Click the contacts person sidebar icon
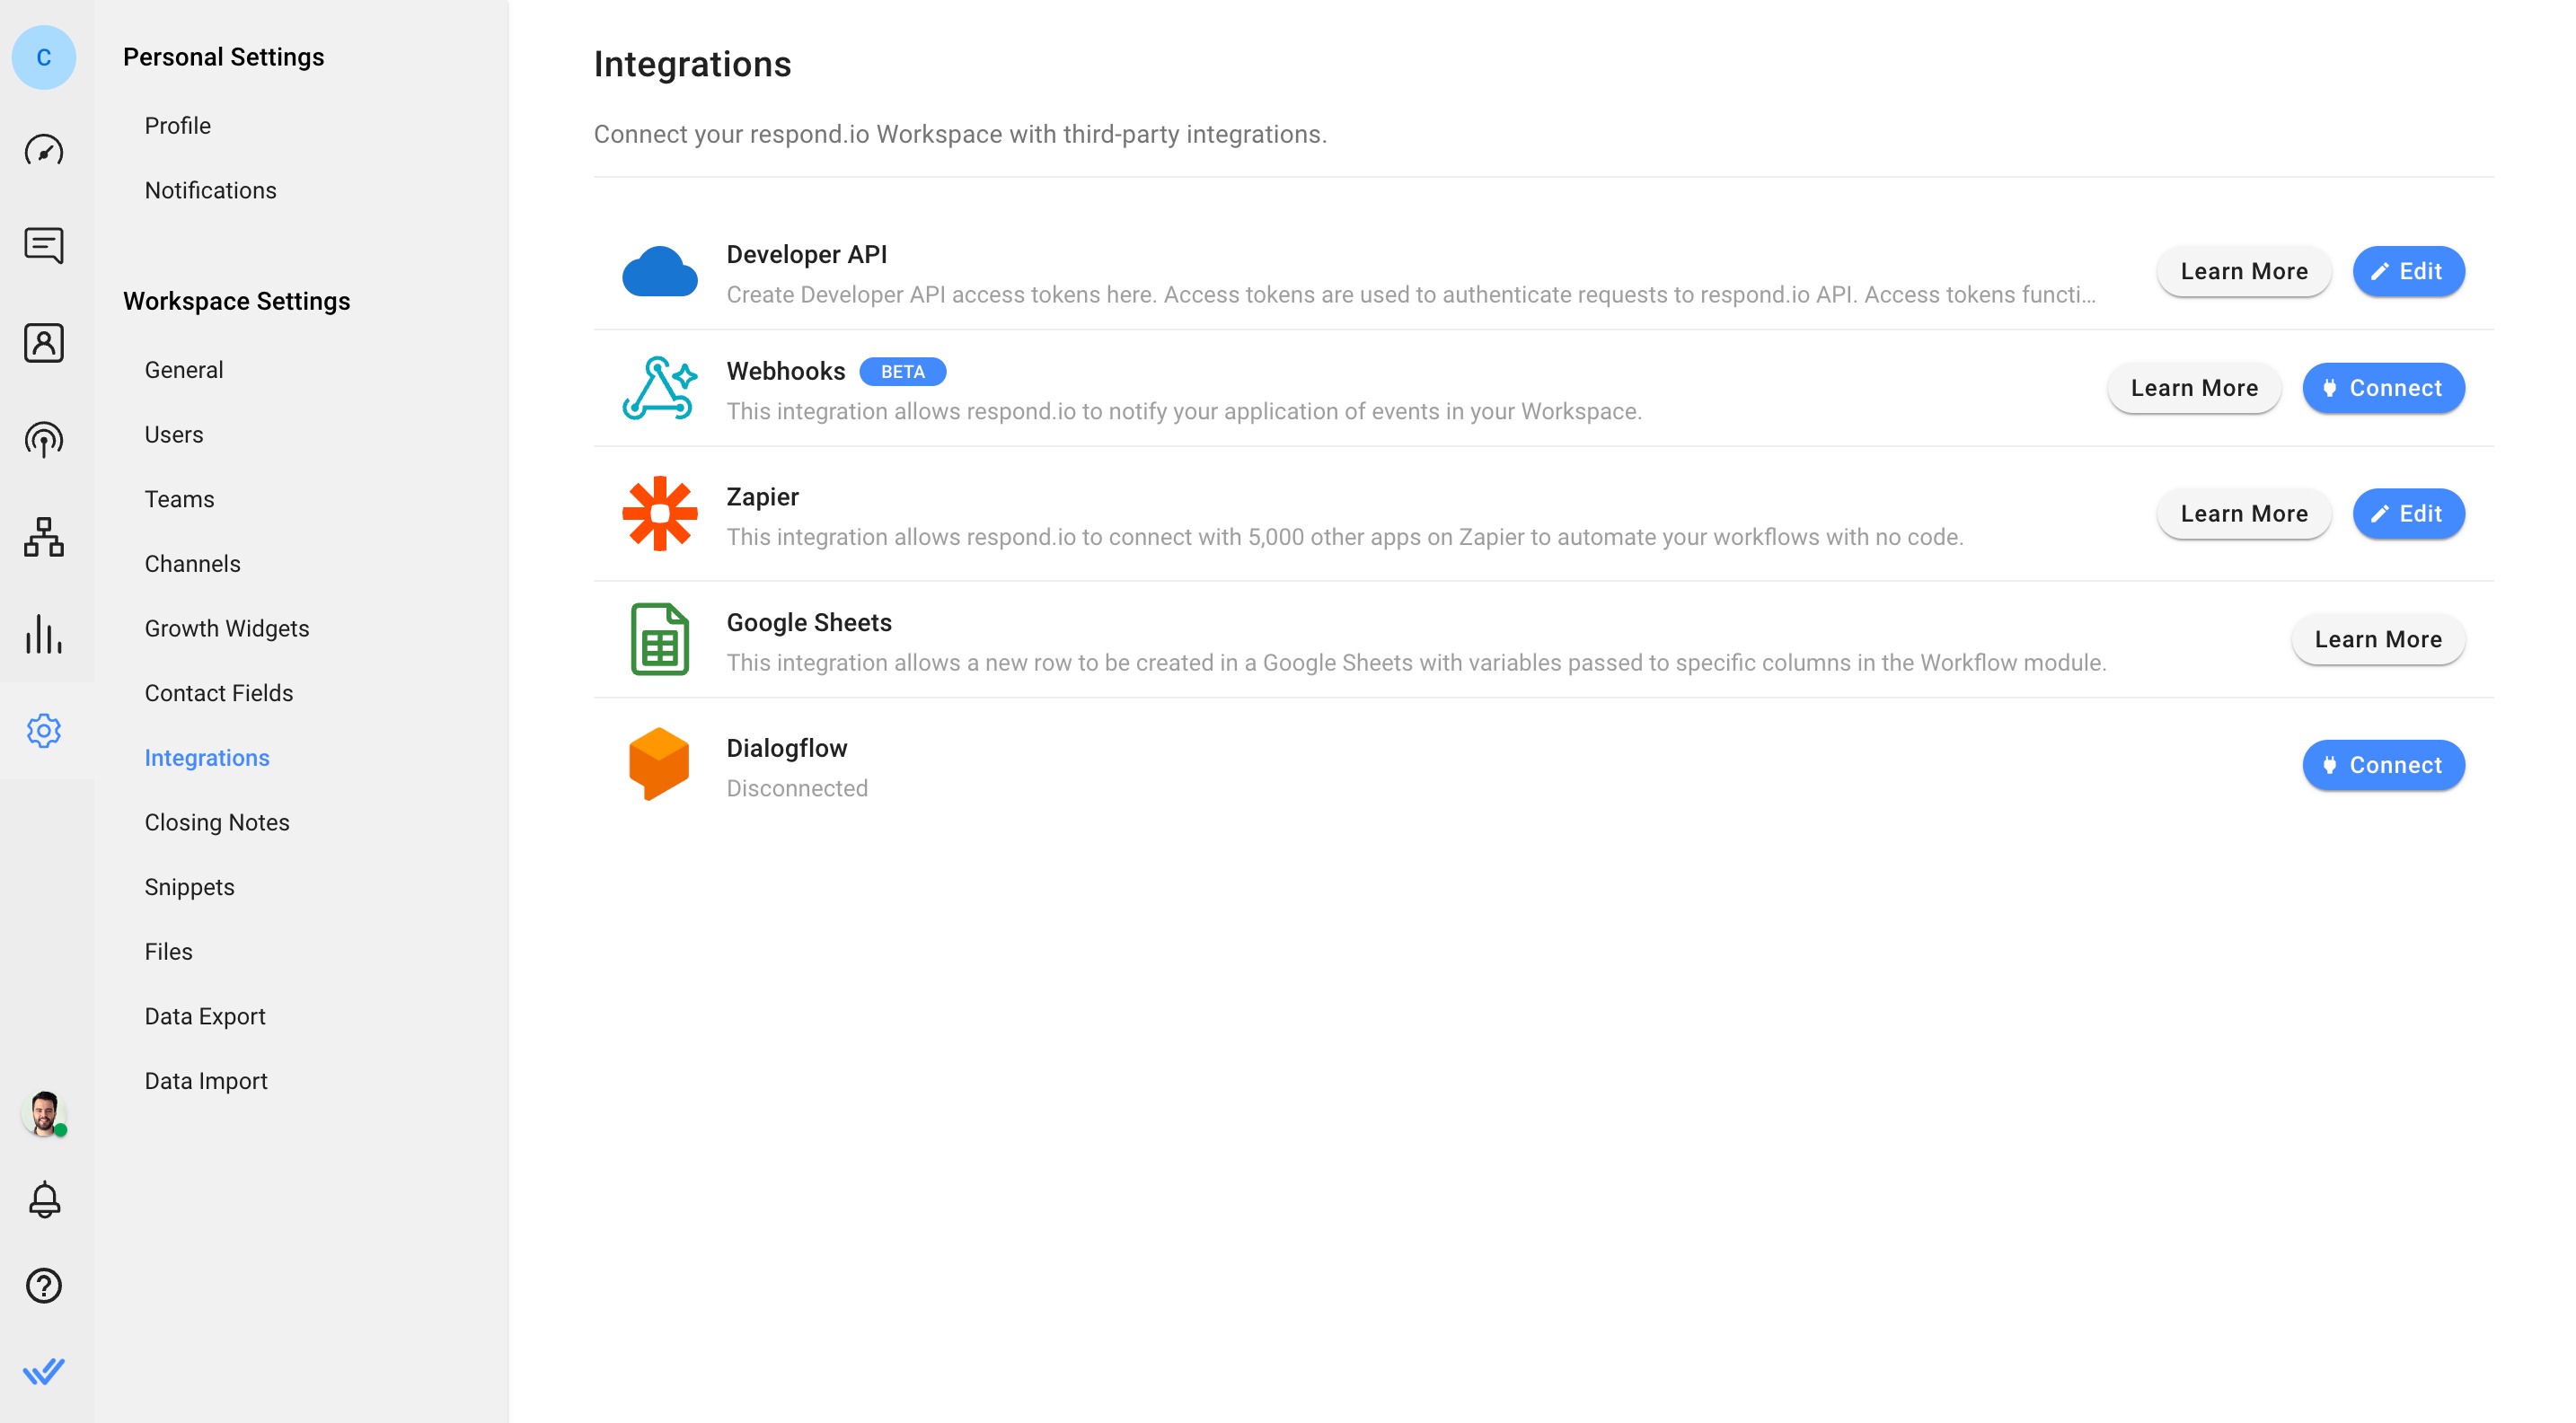The width and height of the screenshot is (2576, 1423). (48, 344)
